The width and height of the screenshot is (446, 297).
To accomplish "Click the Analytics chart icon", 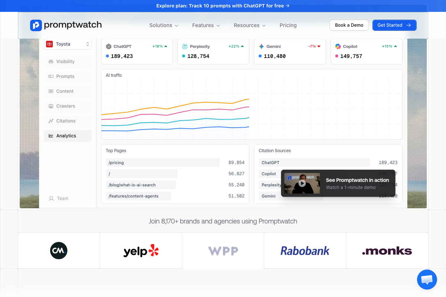I will [x=51, y=136].
